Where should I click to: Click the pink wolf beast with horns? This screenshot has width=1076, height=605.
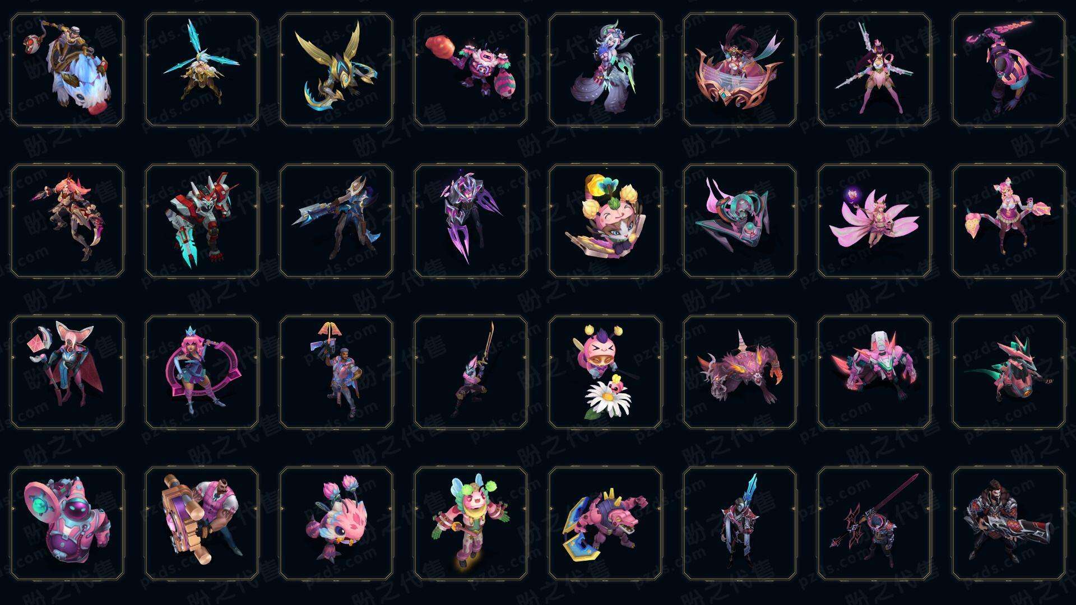pyautogui.click(x=740, y=372)
